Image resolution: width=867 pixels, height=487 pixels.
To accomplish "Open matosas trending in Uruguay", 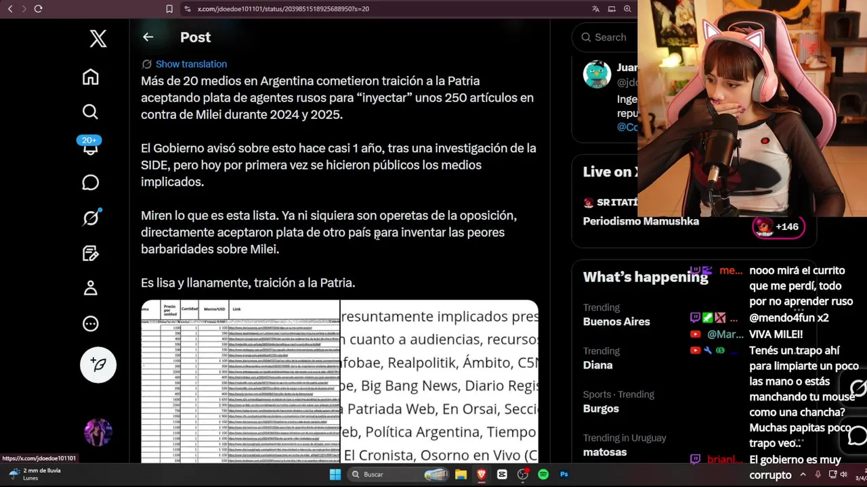I will pyautogui.click(x=605, y=452).
